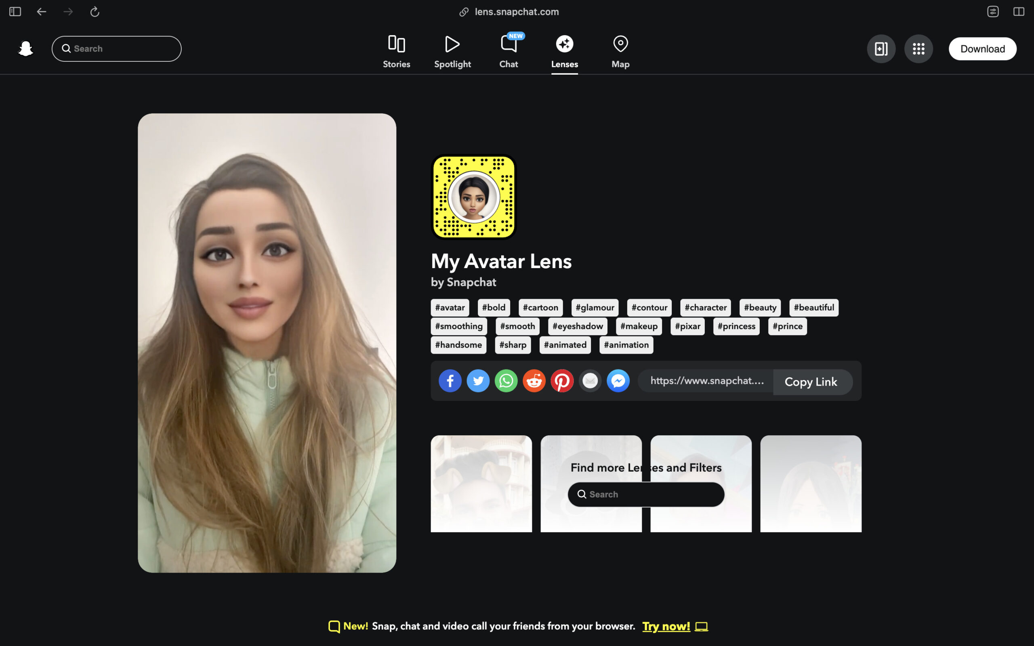Expand the Twitter share option
Viewport: 1034px width, 646px height.
coord(478,381)
